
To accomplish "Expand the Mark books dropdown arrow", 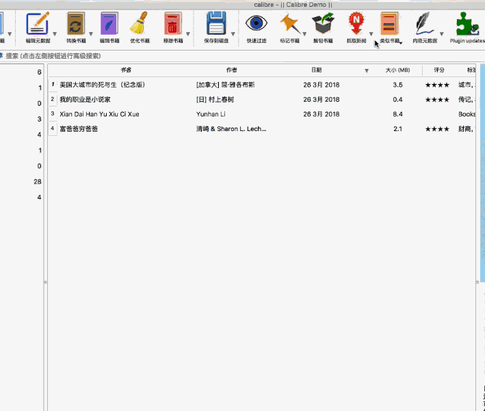I will click(304, 34).
